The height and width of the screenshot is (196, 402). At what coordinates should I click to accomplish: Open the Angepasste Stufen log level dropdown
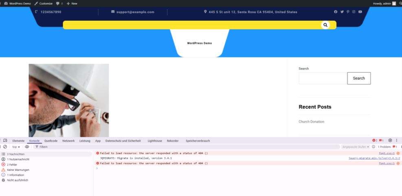click(x=356, y=147)
